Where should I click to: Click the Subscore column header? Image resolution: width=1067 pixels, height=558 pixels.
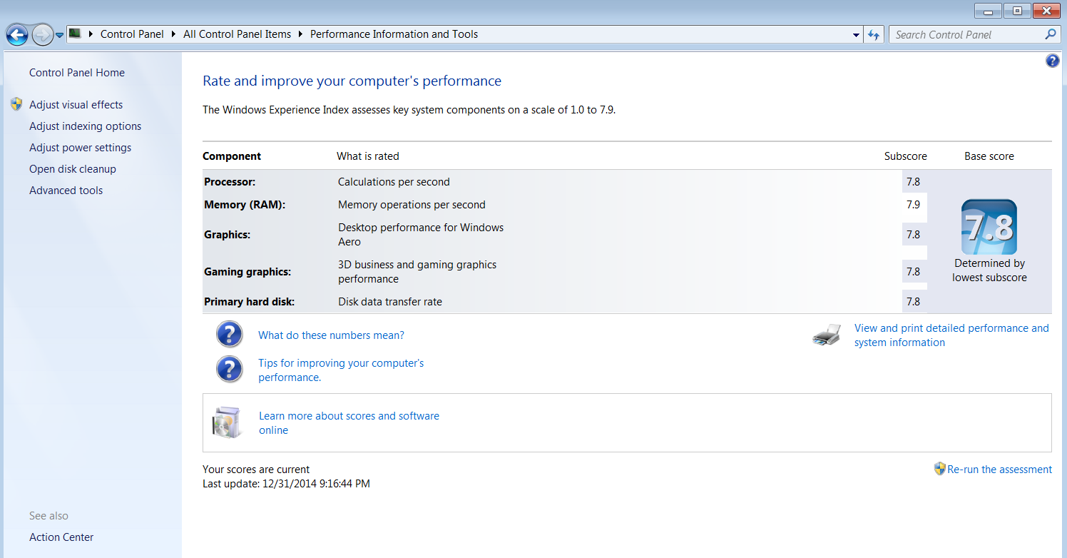click(906, 156)
